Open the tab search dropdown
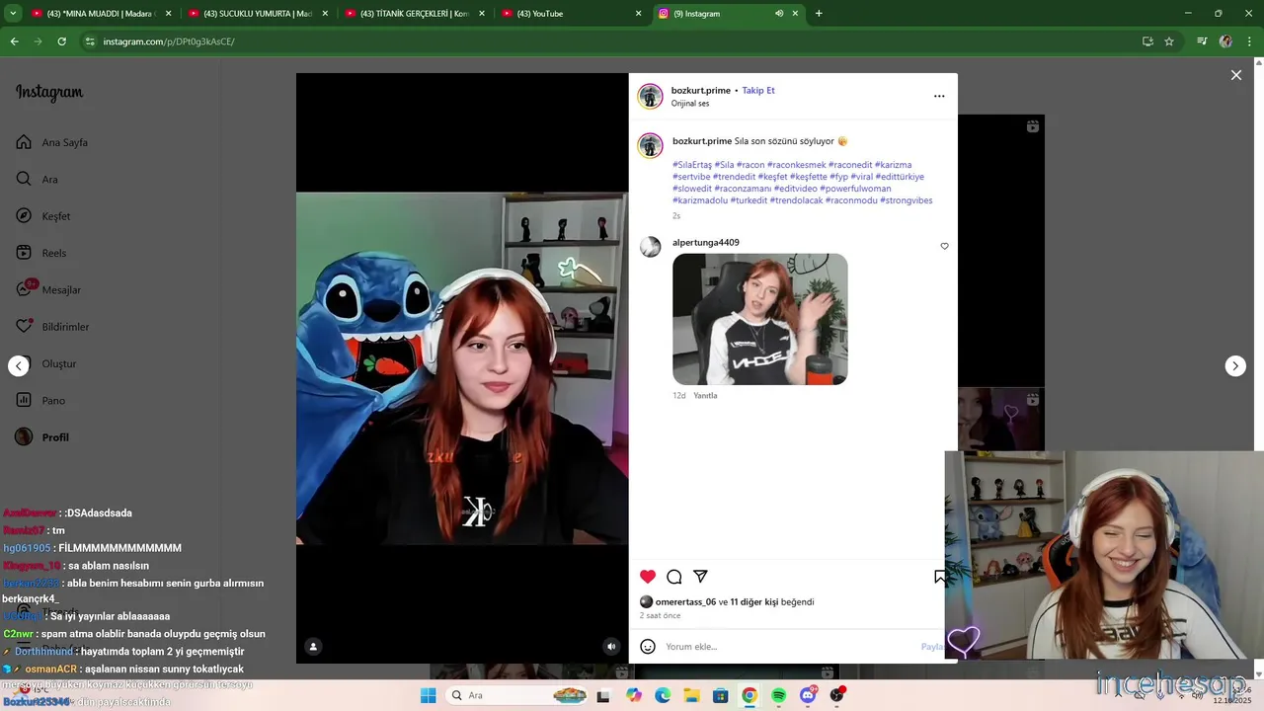The height and width of the screenshot is (711, 1264). (13, 14)
